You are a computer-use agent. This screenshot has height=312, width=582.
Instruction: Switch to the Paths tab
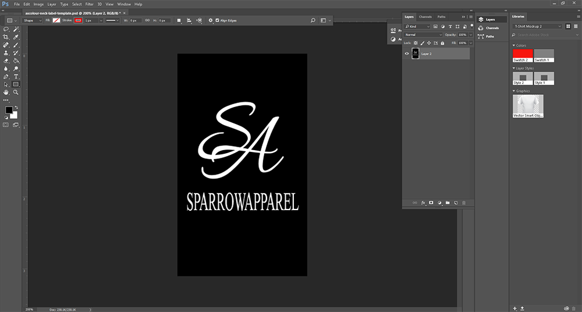tap(441, 17)
